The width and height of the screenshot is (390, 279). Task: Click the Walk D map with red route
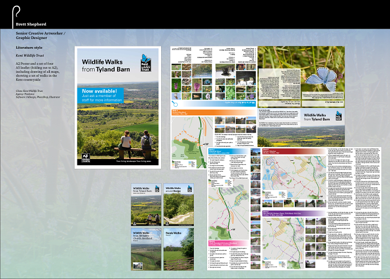(x=294, y=177)
